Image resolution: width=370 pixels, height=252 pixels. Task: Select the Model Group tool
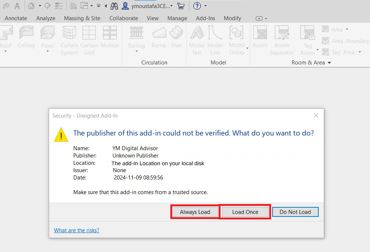click(x=237, y=40)
